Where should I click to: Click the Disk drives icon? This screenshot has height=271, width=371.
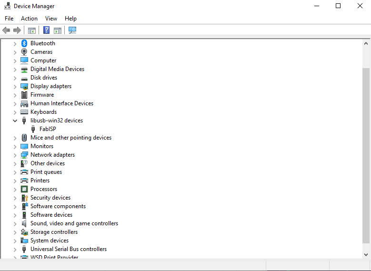pyautogui.click(x=24, y=78)
